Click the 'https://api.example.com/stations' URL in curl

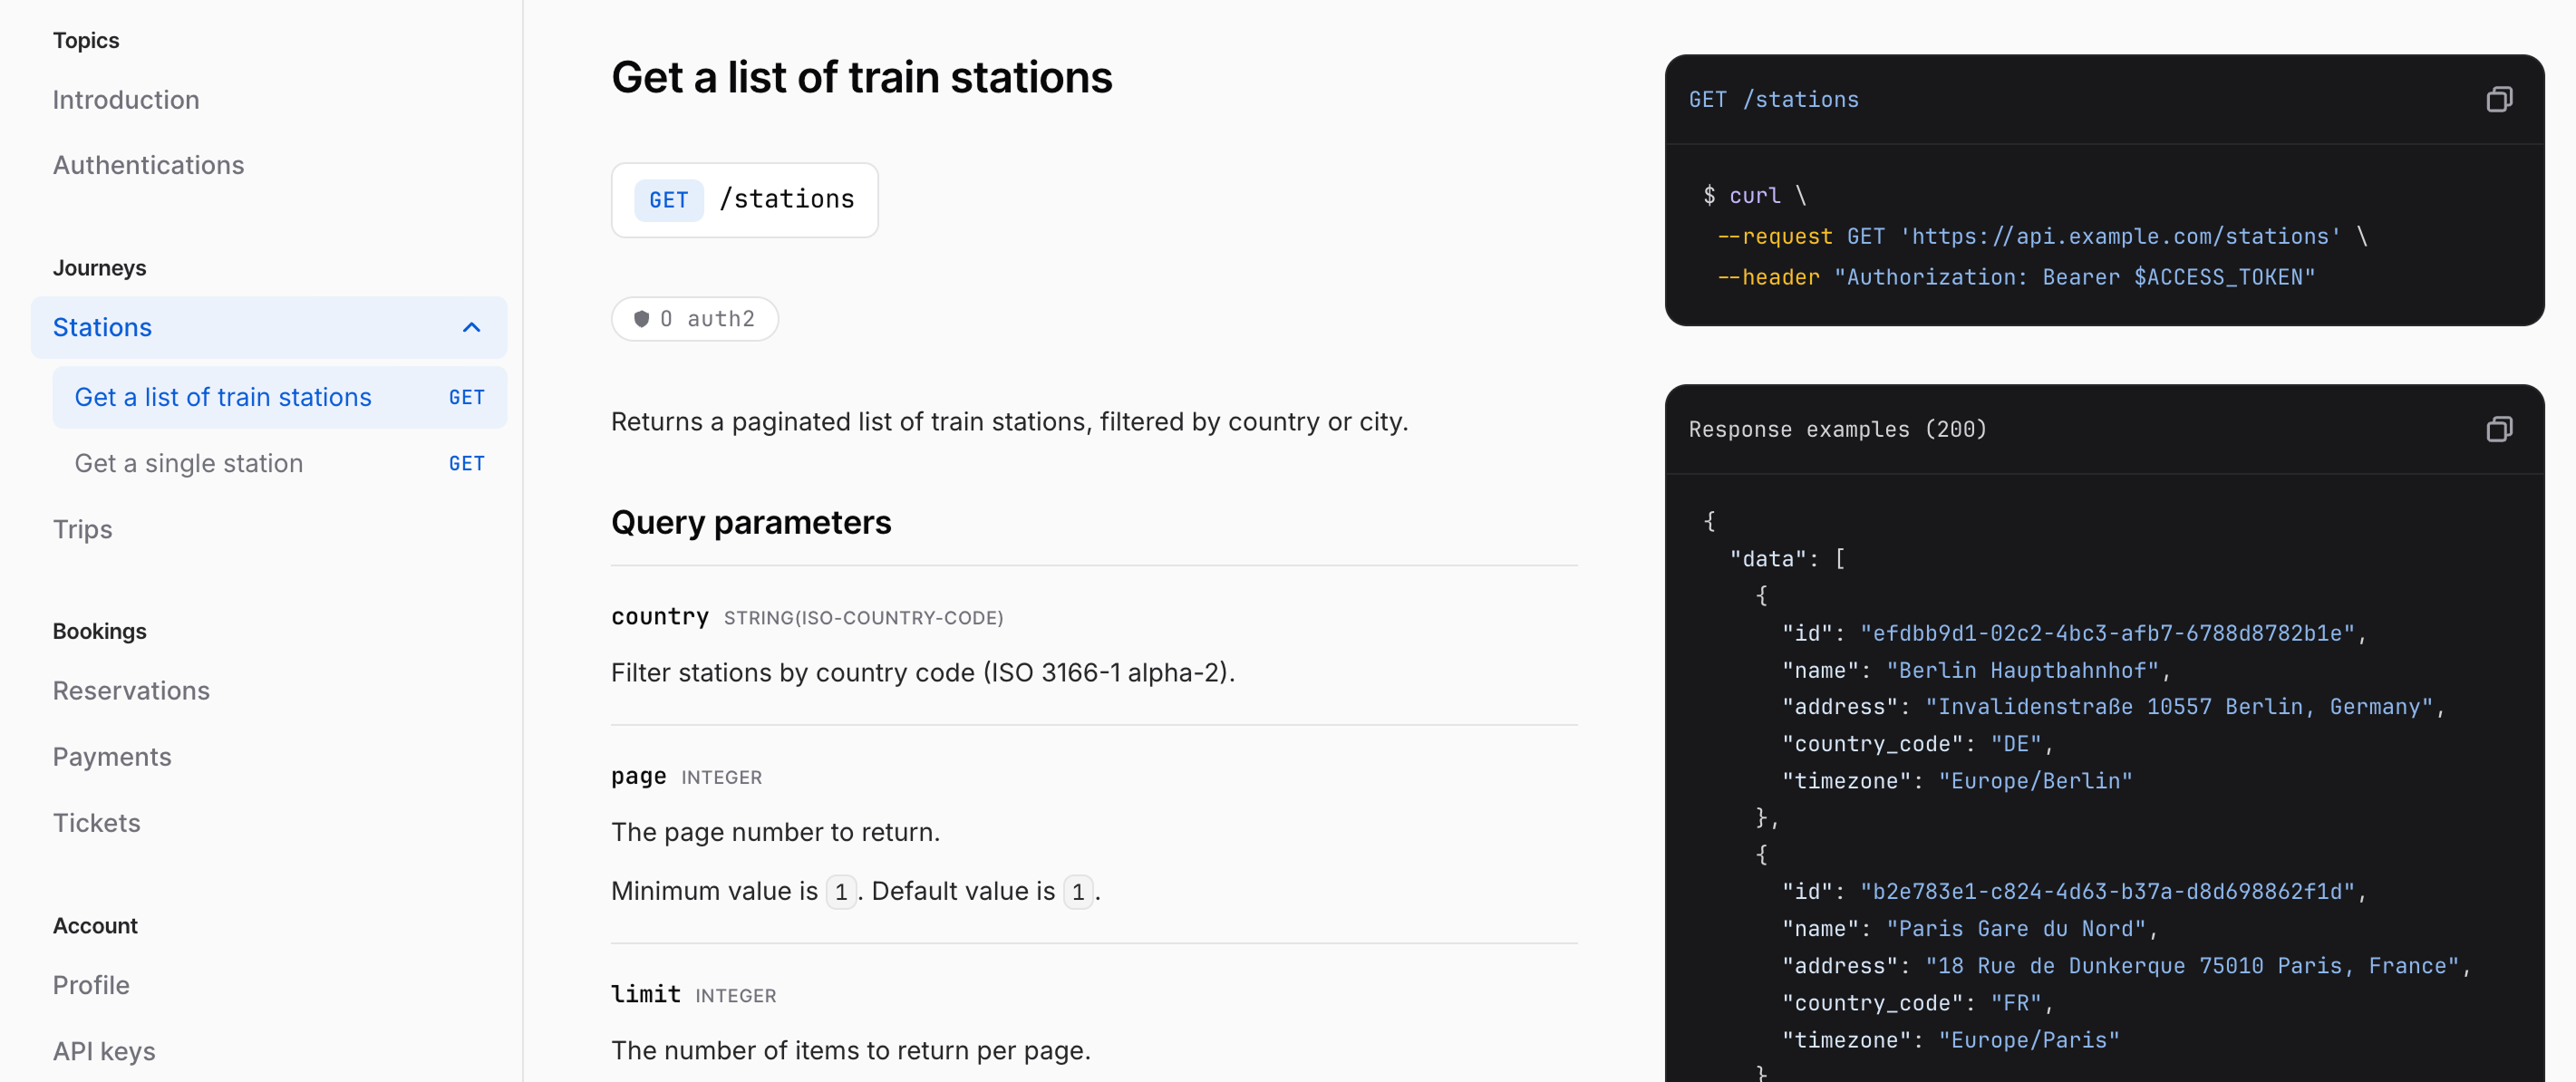pos(2120,236)
